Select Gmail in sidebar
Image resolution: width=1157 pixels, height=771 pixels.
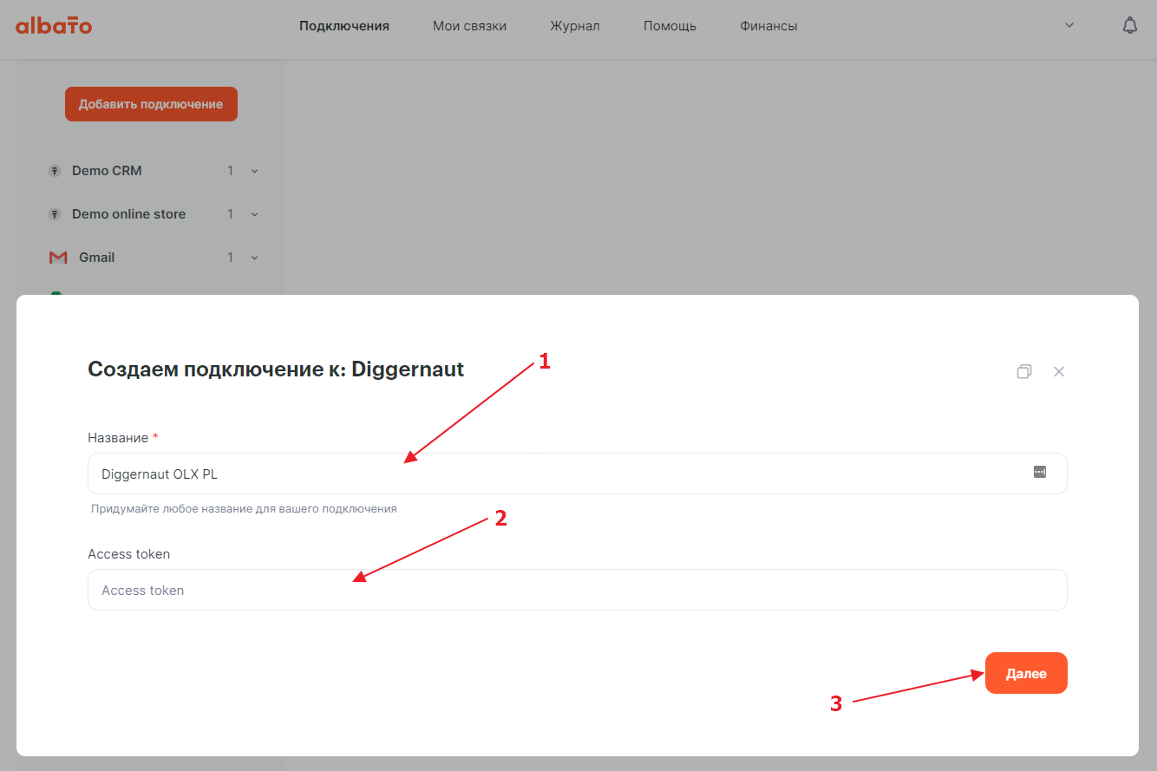[x=97, y=258]
